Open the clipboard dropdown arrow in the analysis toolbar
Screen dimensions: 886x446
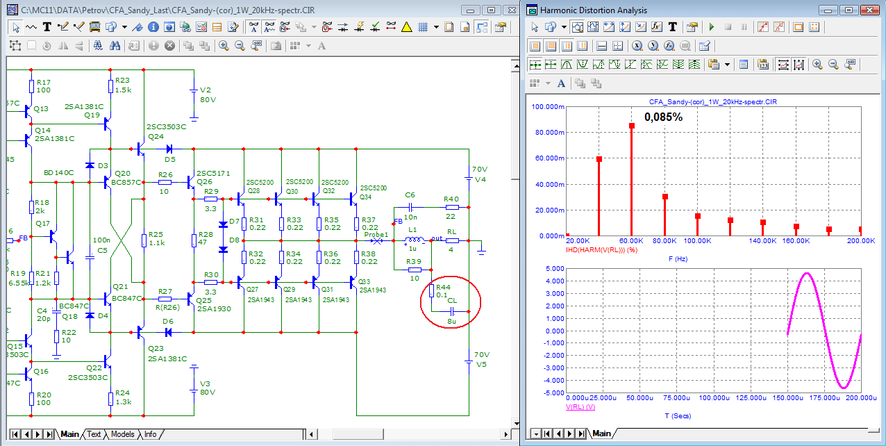[x=727, y=64]
